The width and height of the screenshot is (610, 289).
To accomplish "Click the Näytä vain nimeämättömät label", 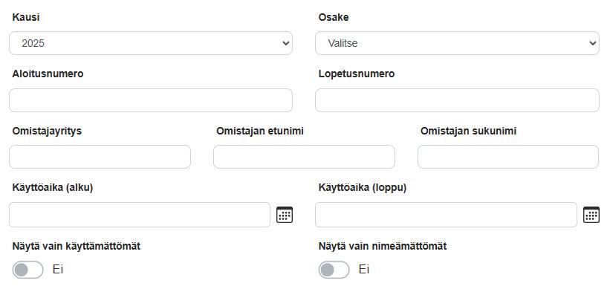I will [x=383, y=246].
